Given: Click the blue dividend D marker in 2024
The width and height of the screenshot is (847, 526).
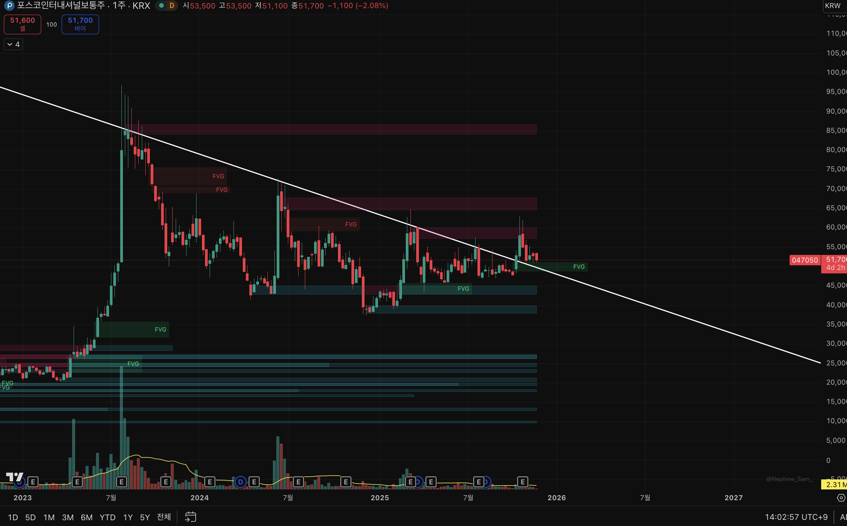Looking at the screenshot, I should (x=240, y=482).
